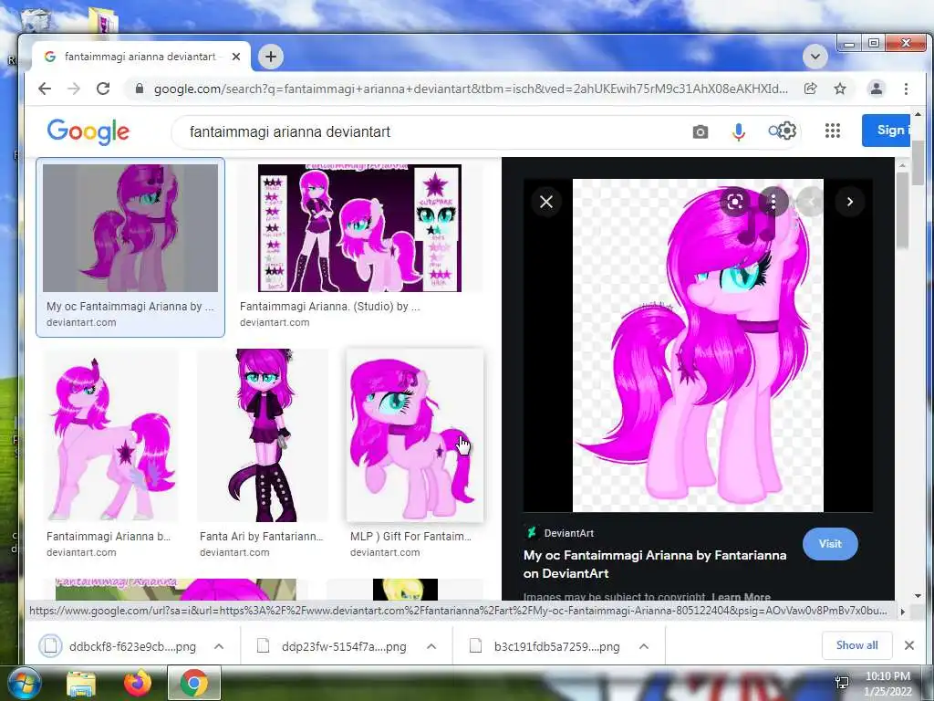
Task: View site info via the padlock icon
Action: coord(140,89)
